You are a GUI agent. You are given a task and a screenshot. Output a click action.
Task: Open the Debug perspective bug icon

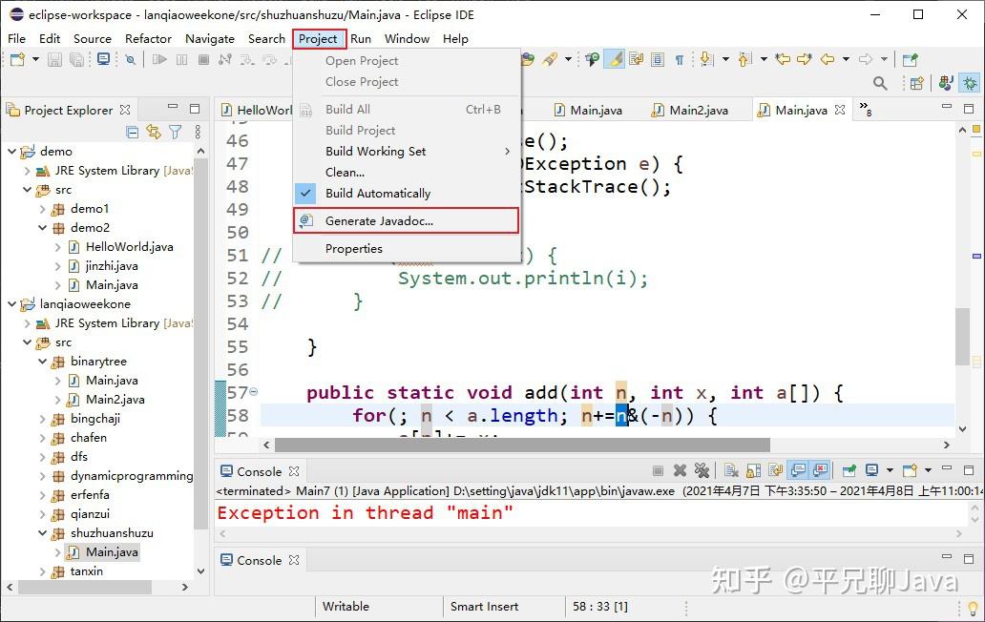coord(968,84)
